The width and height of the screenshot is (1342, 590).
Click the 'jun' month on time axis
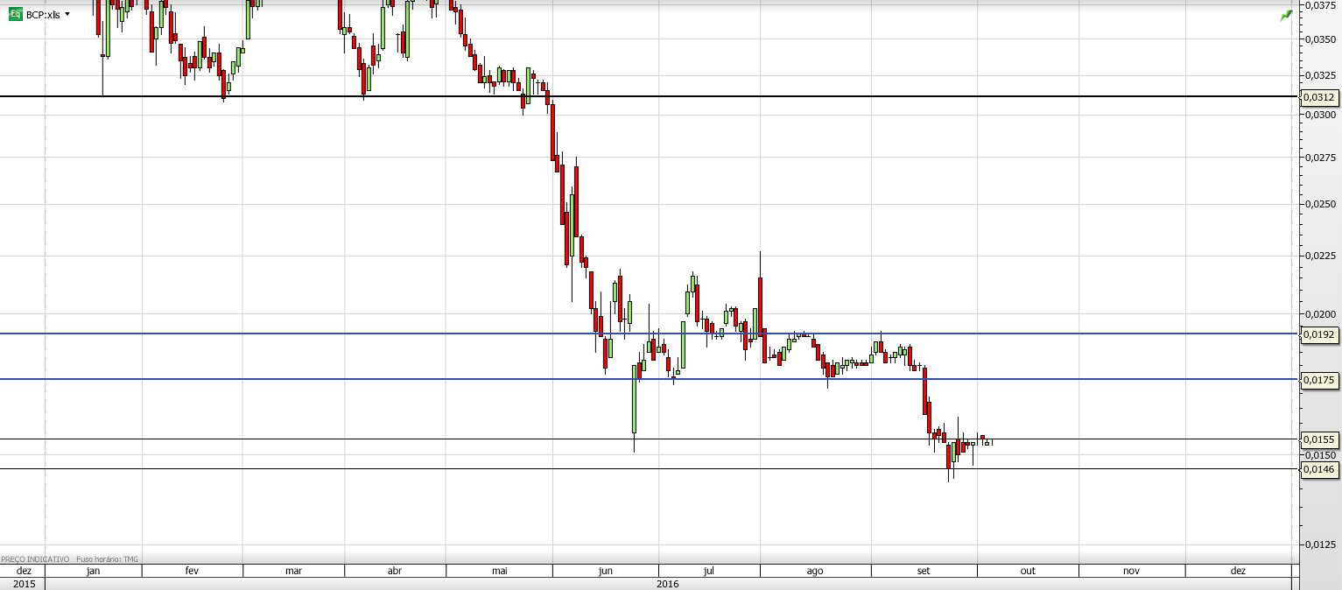(606, 571)
